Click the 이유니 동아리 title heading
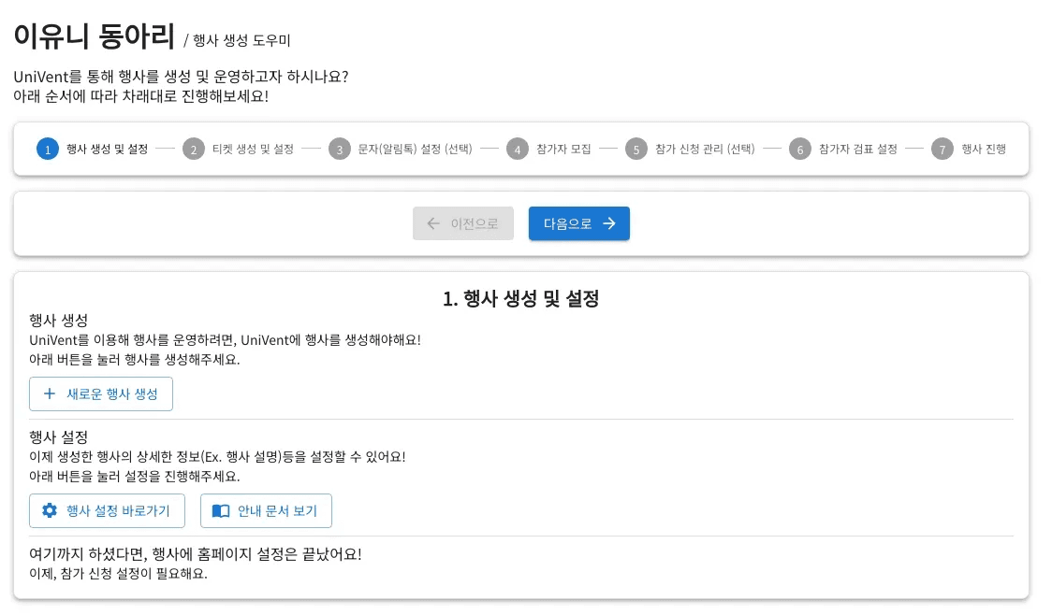Viewport: 1052px width, 615px height. coord(95,36)
